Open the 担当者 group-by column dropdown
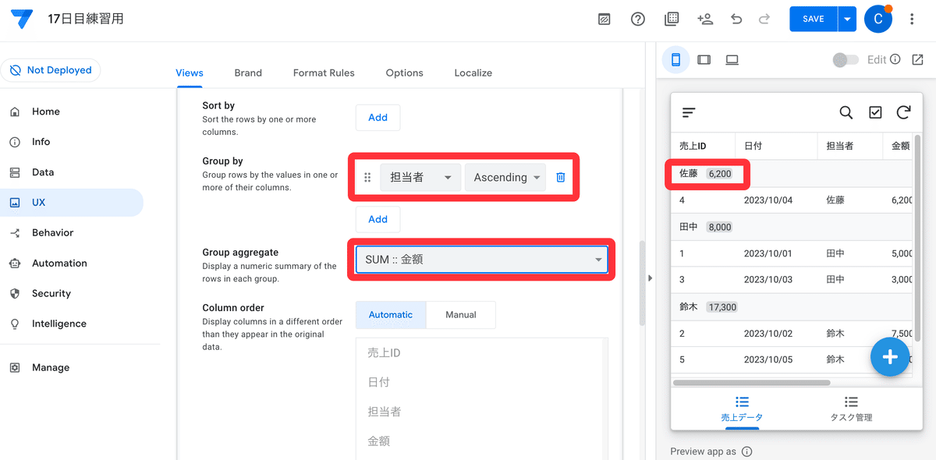Image resolution: width=936 pixels, height=460 pixels. point(420,177)
